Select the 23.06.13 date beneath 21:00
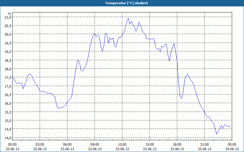This screenshot has width=244, height=152. tap(204, 149)
